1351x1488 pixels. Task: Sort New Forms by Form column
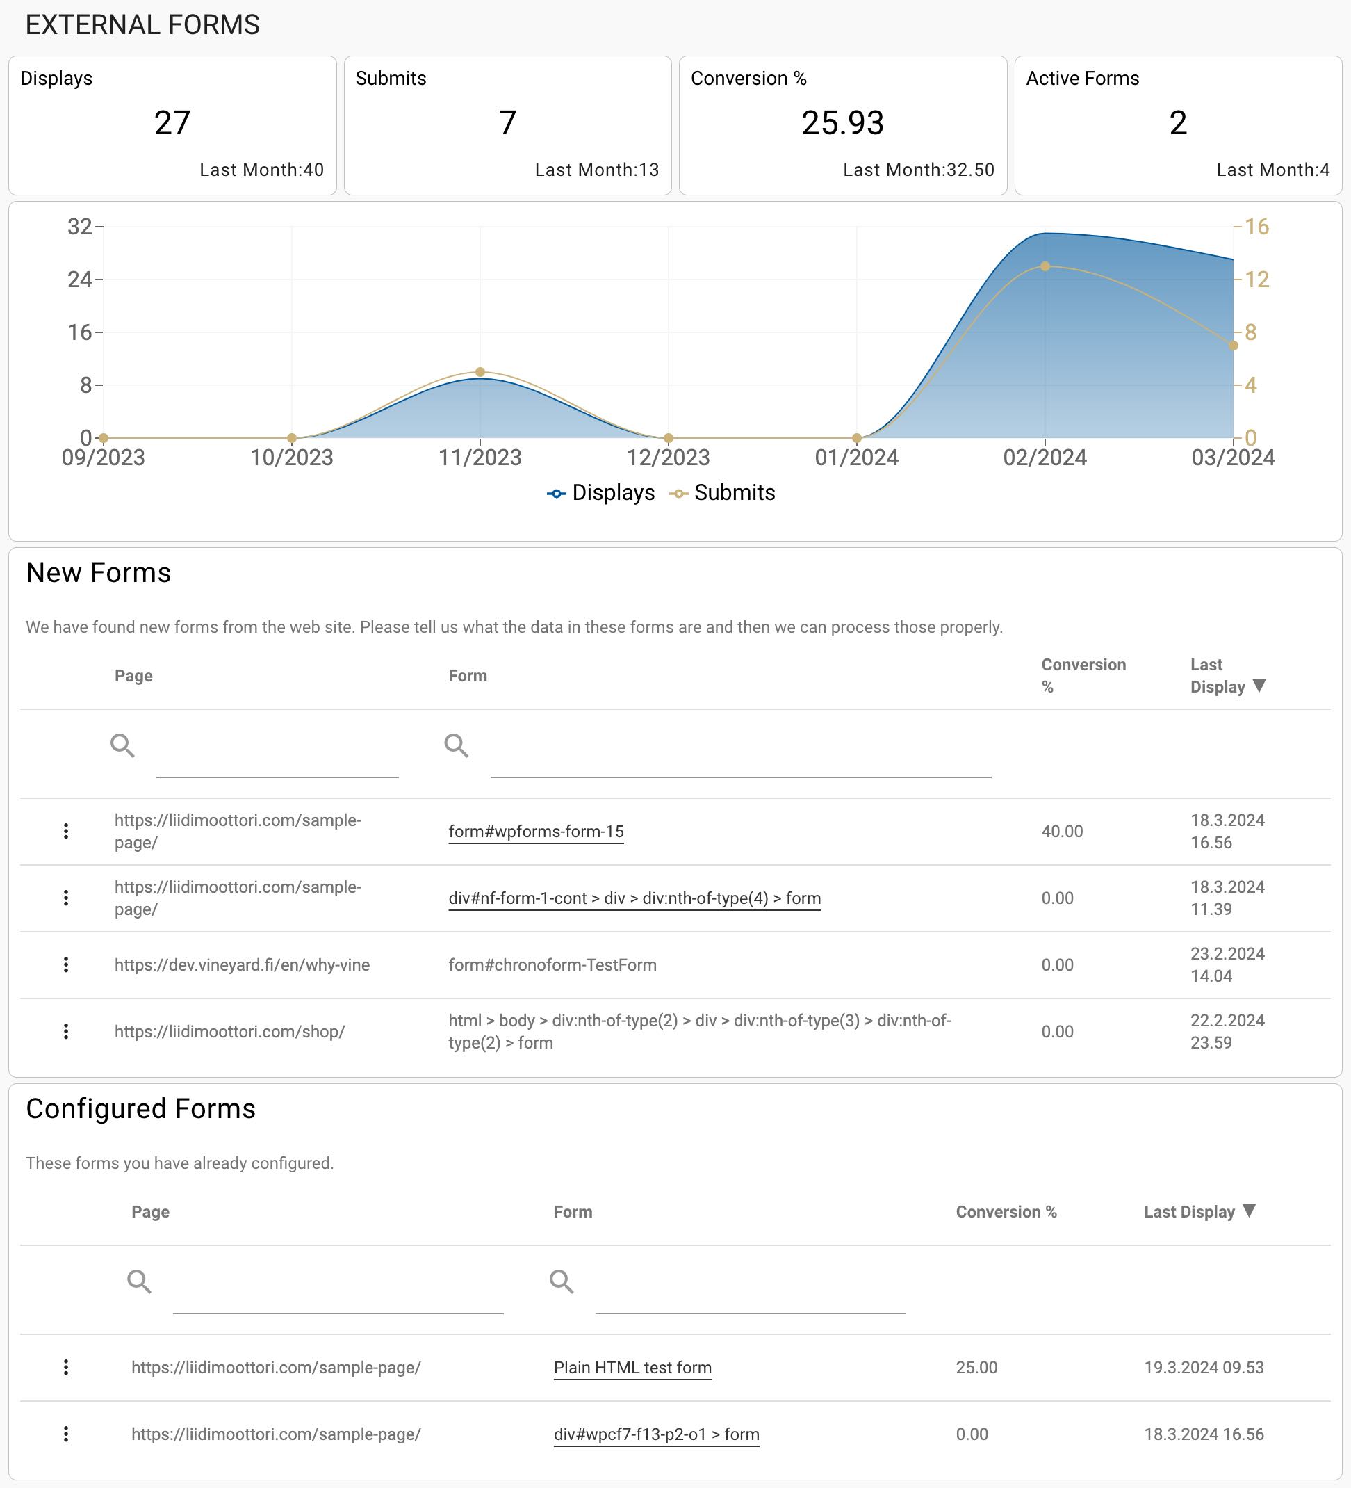[x=468, y=675]
